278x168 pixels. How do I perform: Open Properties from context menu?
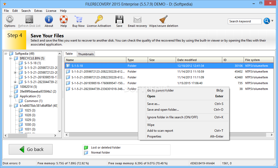tap(184, 137)
